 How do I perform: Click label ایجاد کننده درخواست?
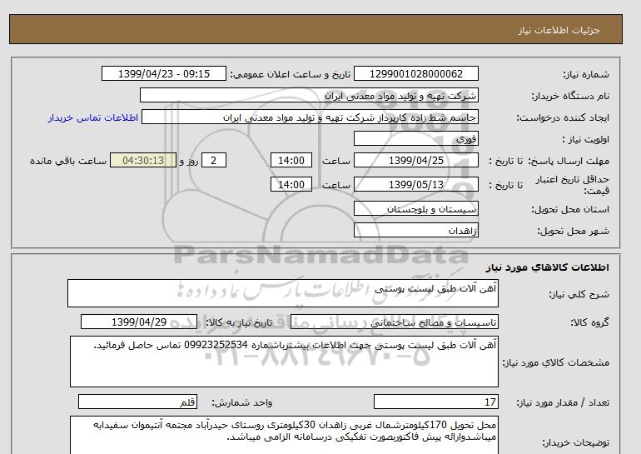(563, 117)
